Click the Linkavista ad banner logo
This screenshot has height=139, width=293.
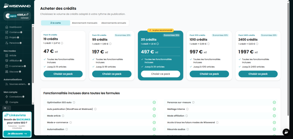click(x=15, y=115)
